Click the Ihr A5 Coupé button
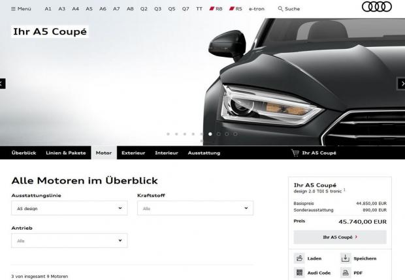The width and height of the screenshot is (405, 280). 340,237
